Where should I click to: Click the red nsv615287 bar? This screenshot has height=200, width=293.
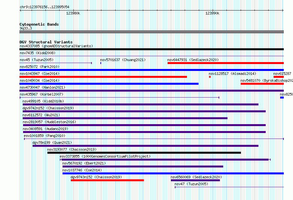coord(279,77)
